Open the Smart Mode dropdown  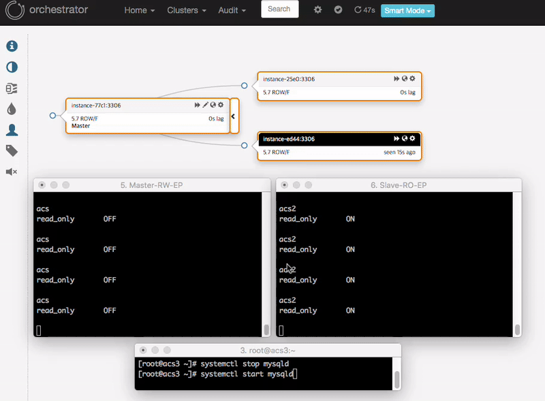(407, 11)
